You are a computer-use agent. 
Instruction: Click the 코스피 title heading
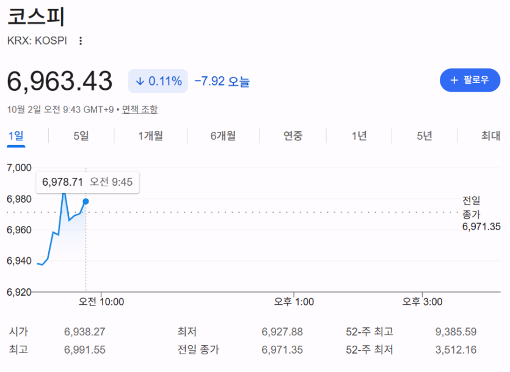coord(36,17)
